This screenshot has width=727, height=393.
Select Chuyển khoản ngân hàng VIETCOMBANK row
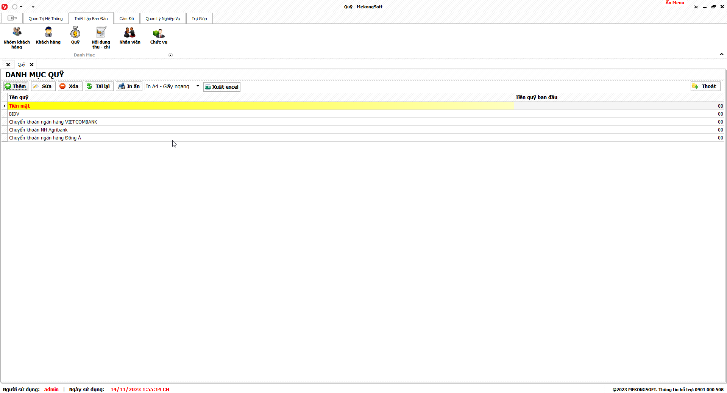tap(363, 122)
